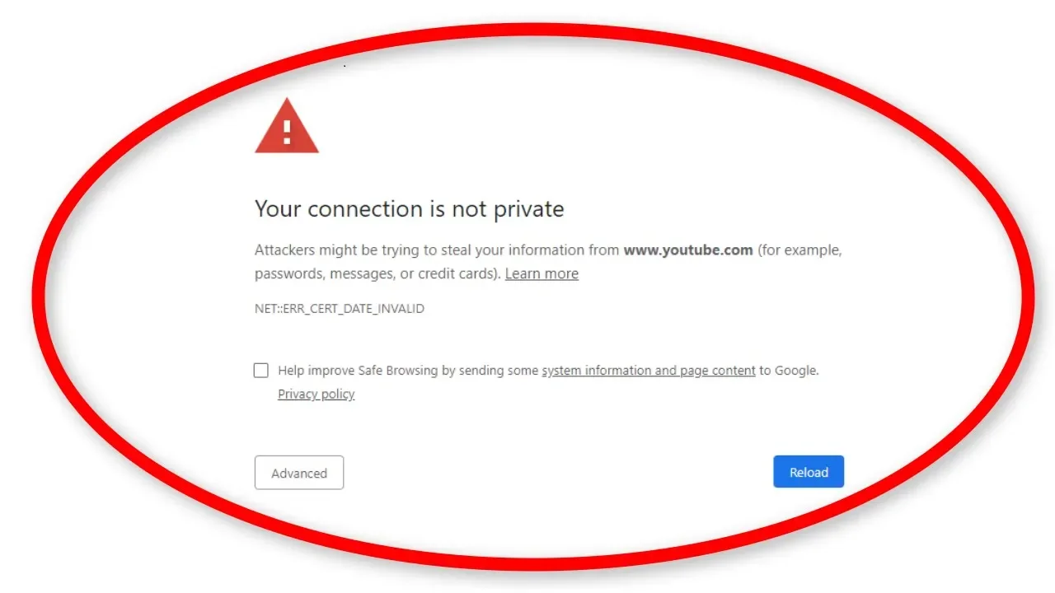Click the "(for example," text after the domain
Screen dimensions: 1055x593
(x=799, y=250)
